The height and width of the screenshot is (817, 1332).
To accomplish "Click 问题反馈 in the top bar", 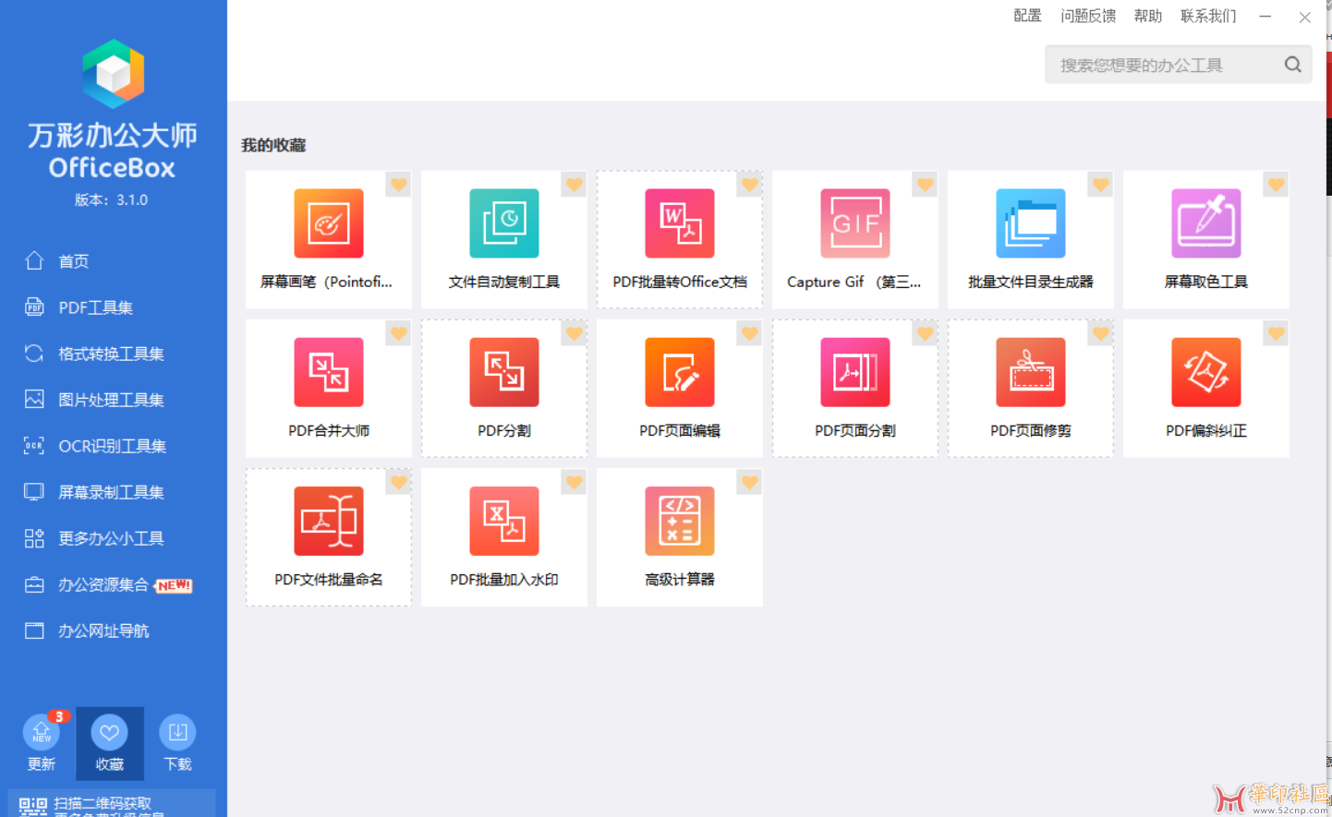I will (x=1088, y=16).
